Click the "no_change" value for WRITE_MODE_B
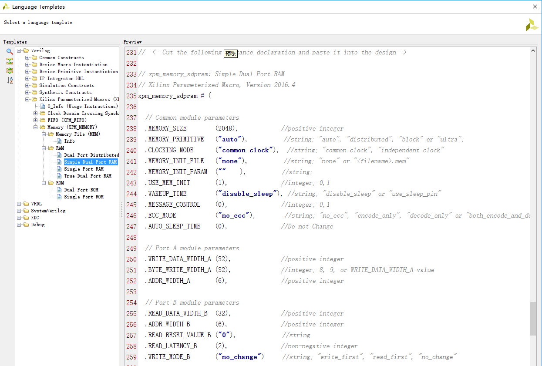 tap(239, 357)
